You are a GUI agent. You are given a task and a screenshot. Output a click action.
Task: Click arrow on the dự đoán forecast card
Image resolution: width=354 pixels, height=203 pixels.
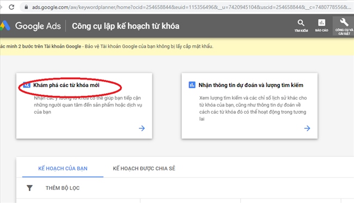(x=307, y=128)
